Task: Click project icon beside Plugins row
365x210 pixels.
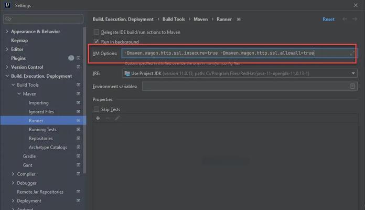Action: point(79,58)
